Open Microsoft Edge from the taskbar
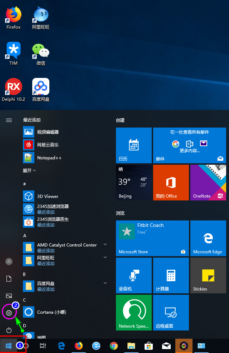229x353 pixels. tap(61, 345)
